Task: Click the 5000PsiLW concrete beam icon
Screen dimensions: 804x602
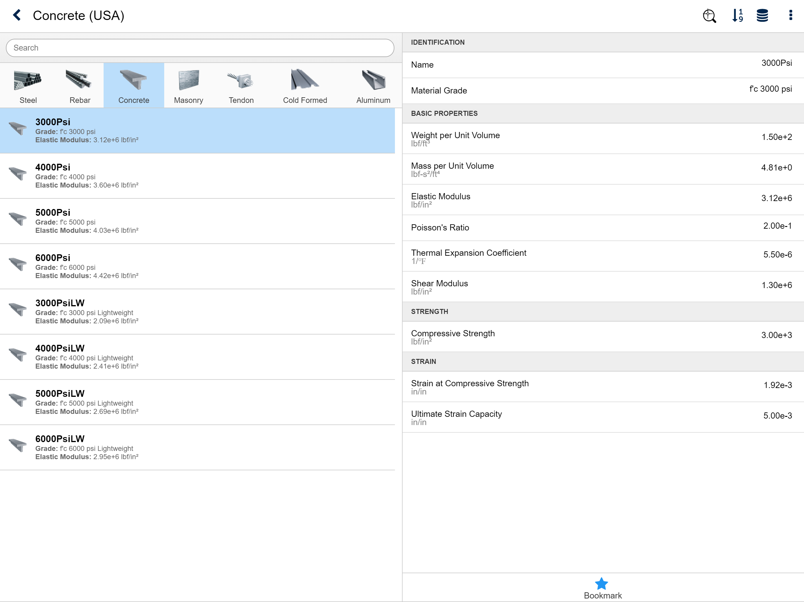Action: click(17, 400)
